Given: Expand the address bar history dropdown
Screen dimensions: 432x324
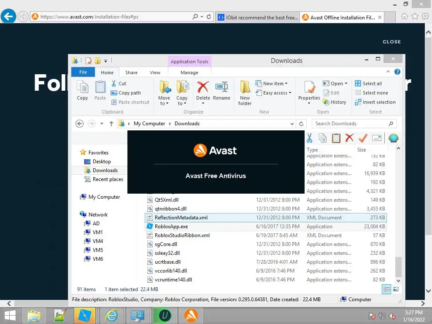Looking at the screenshot, I should (292, 124).
